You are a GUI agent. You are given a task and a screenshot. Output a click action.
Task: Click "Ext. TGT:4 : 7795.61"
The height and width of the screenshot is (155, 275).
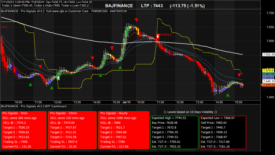166,142
